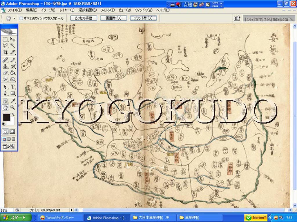Select the Rectangle shape tool

pyautogui.click(x=12, y=93)
